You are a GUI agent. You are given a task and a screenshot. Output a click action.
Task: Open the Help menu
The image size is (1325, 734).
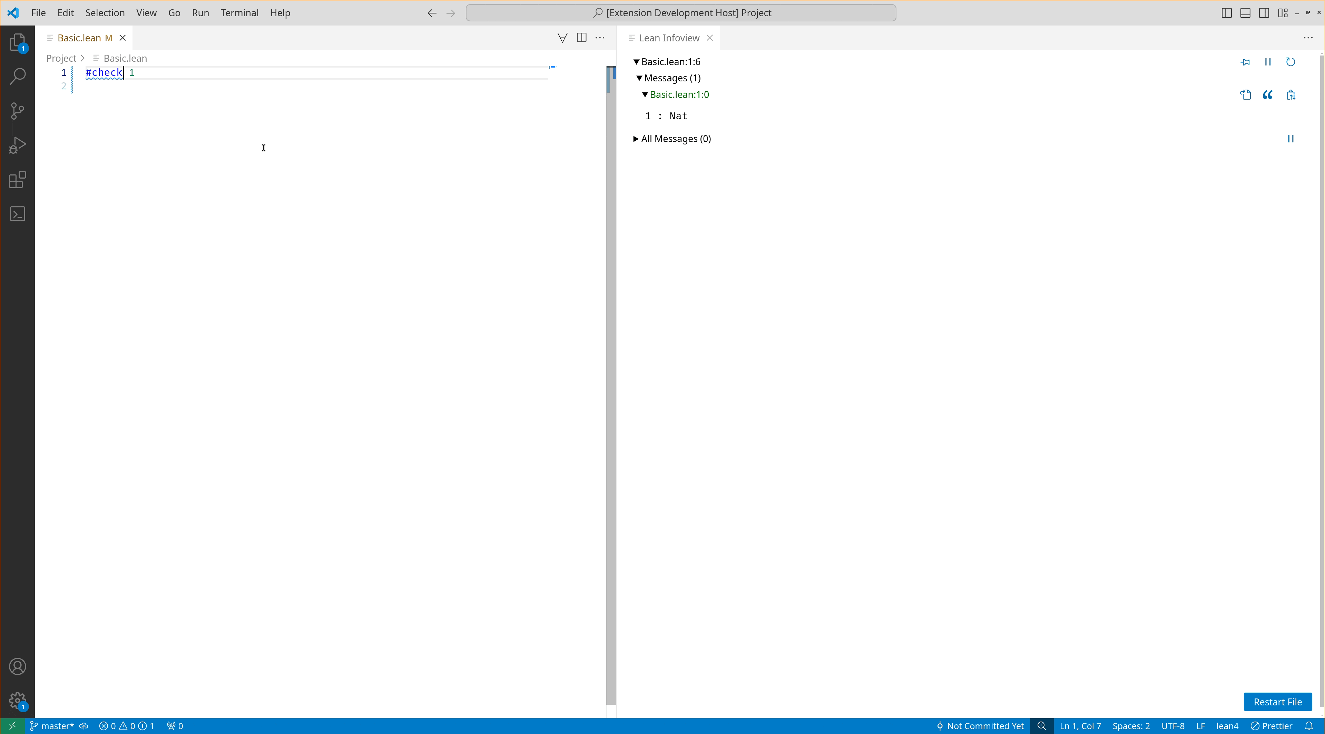click(x=280, y=13)
